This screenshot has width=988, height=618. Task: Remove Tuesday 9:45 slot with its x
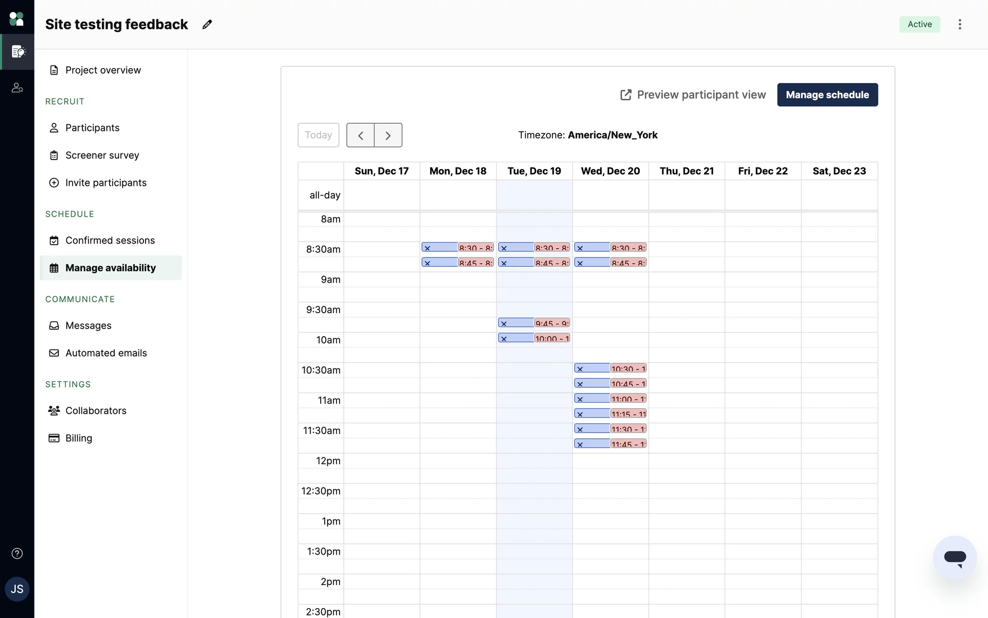pyautogui.click(x=504, y=323)
